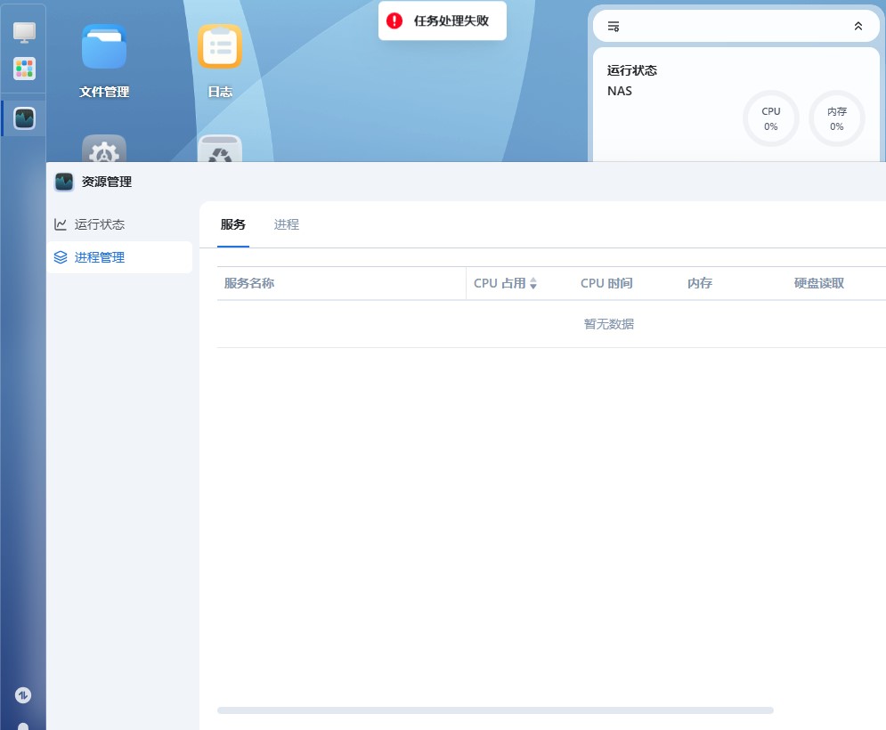This screenshot has width=886, height=730.
Task: Open the transfer tasks icon at dock bottom
Action: (24, 694)
